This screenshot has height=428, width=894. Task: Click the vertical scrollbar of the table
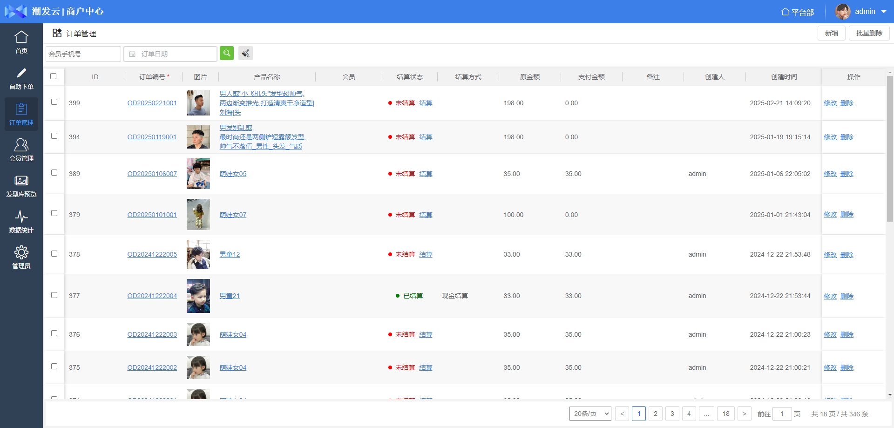click(x=890, y=186)
